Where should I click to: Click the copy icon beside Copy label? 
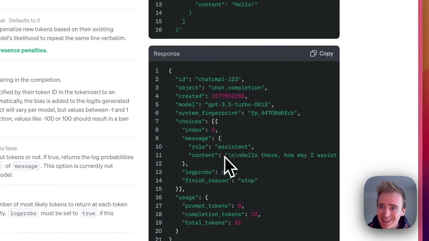[x=313, y=54]
